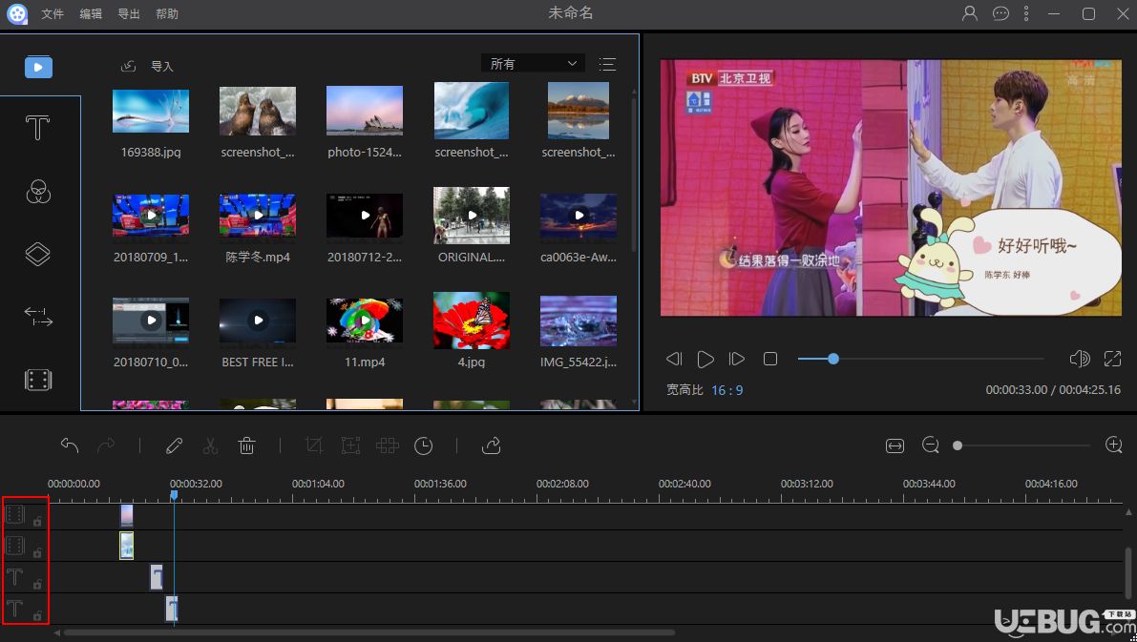Select the IMG_55422 water drops thumbnail
Image resolution: width=1137 pixels, height=642 pixels.
579,321
